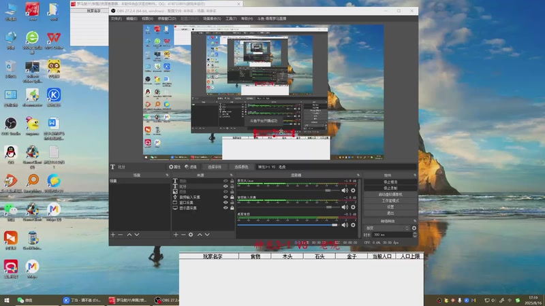Remove the selected source with the minus icon
This screenshot has height=306, width=545.
pyautogui.click(x=183, y=235)
